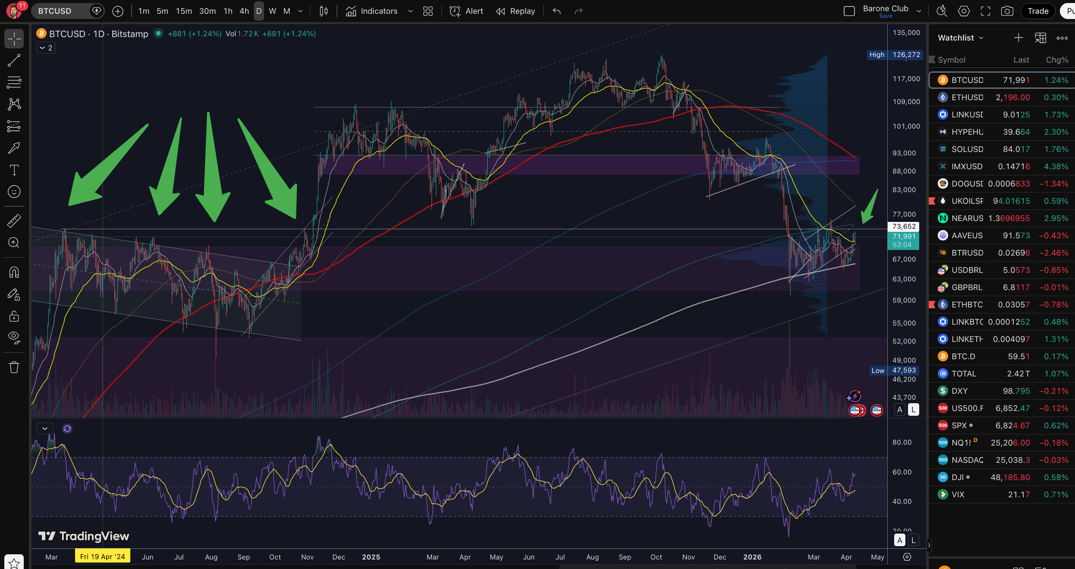Select the Trend Line drawing tool

pyautogui.click(x=14, y=60)
